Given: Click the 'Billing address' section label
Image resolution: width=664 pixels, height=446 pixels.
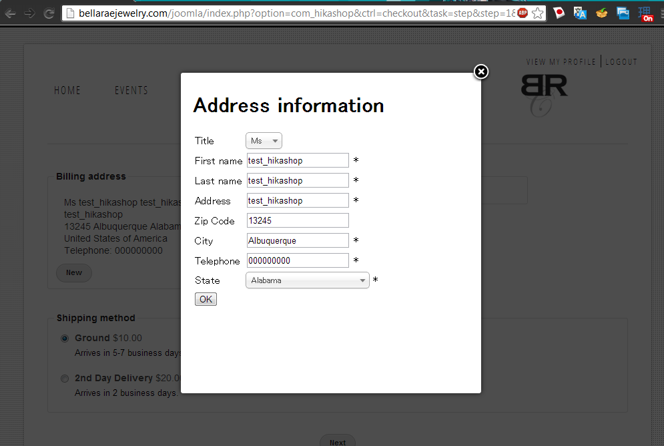Looking at the screenshot, I should click(x=91, y=176).
